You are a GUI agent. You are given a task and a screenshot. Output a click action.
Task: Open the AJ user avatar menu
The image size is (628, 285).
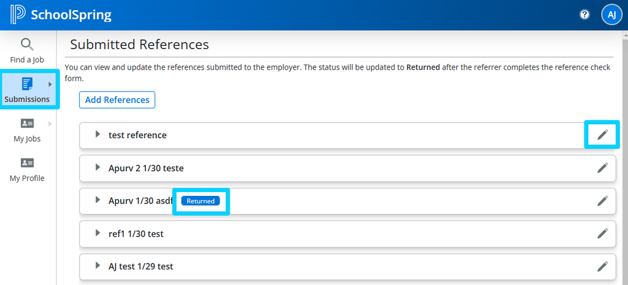[x=611, y=14]
